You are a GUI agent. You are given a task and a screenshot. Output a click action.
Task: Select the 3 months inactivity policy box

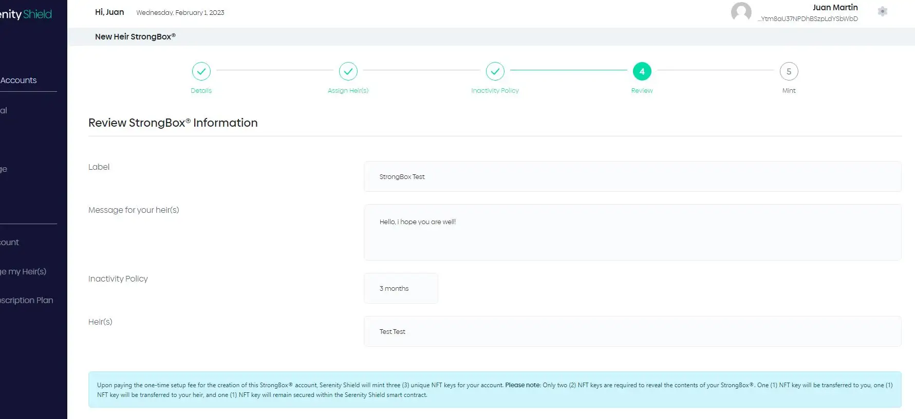(x=401, y=288)
